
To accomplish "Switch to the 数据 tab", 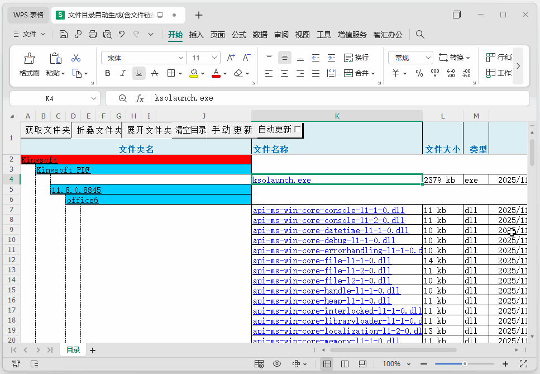I will pos(260,35).
